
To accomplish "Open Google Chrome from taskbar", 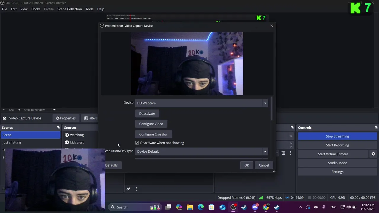I will tap(266, 207).
